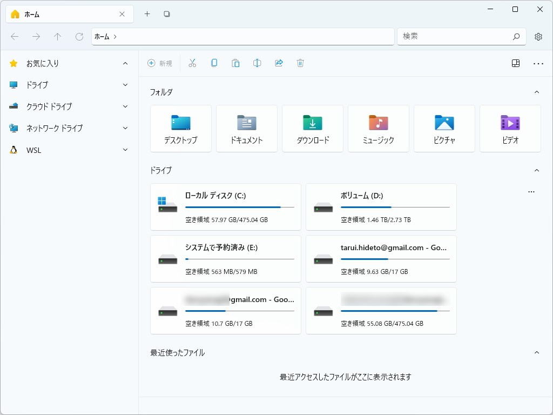
Task: Click the up-one-level arrow icon
Action: tap(57, 36)
